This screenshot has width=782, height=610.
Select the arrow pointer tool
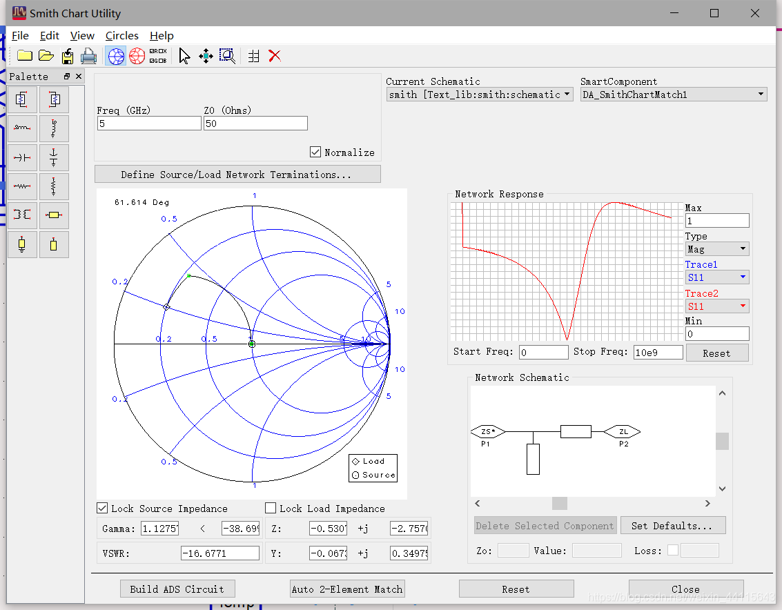tap(184, 56)
